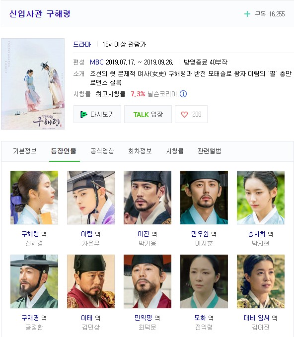Select the 관련앨범 tab

209,151
